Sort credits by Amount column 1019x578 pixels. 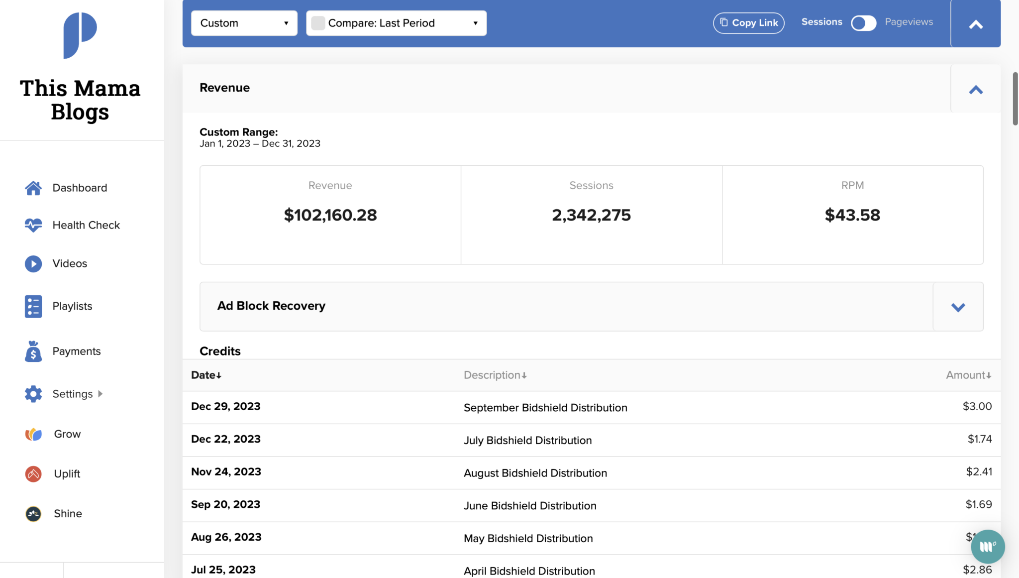[968, 375]
